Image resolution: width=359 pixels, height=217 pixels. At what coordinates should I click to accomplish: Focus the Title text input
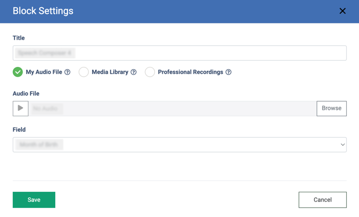coord(179,53)
